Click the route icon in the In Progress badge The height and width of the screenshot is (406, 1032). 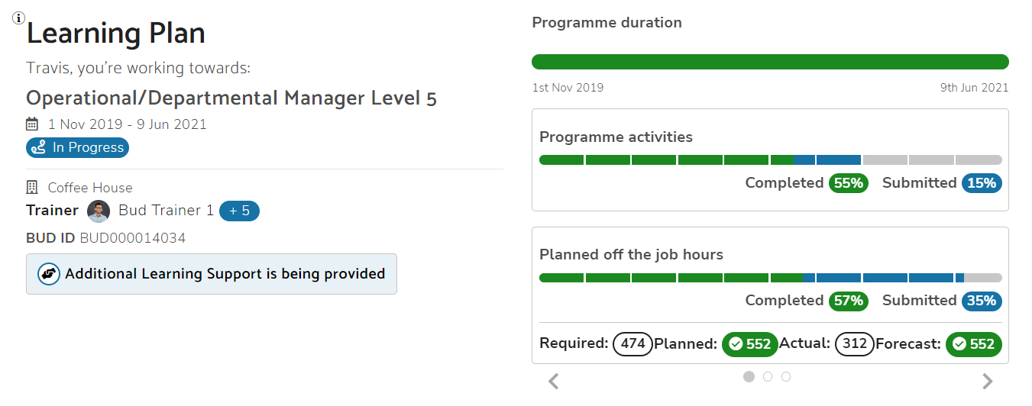click(x=40, y=148)
